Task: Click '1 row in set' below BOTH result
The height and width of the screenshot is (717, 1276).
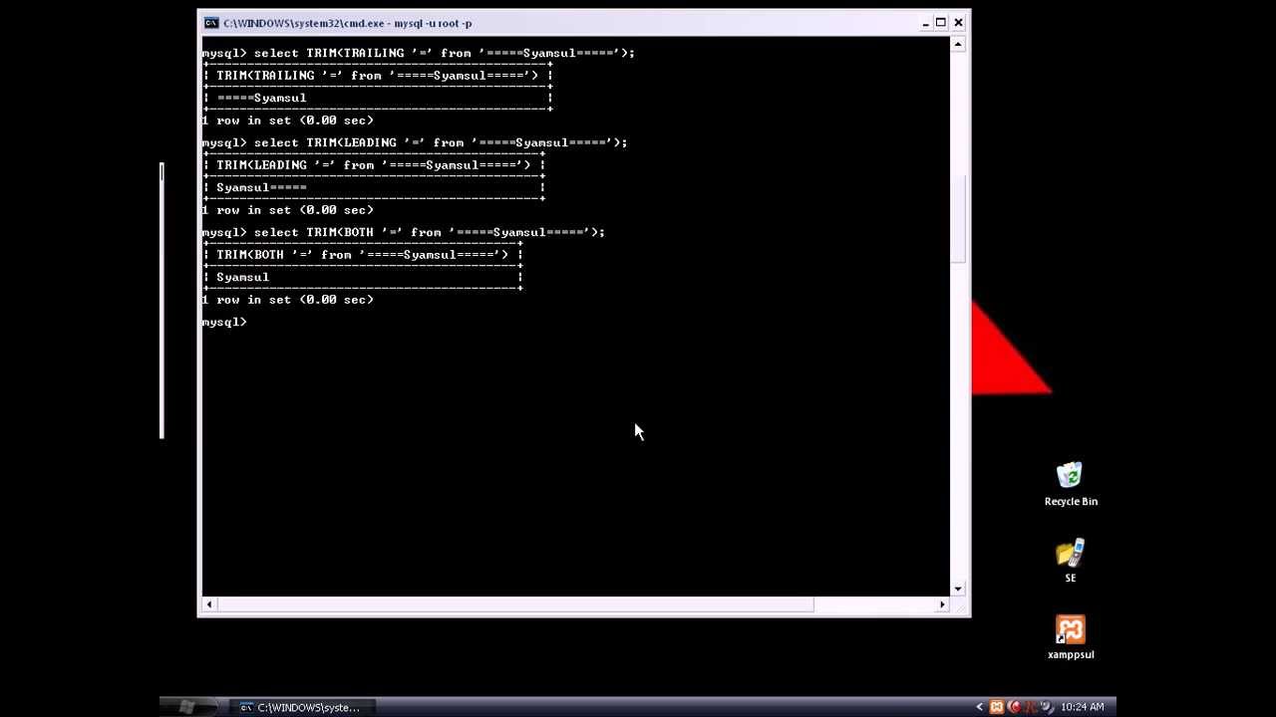Action: point(288,300)
